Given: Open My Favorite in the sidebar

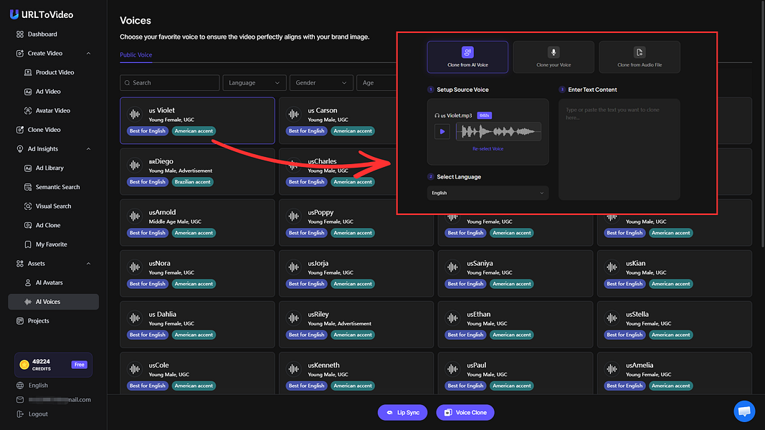Looking at the screenshot, I should click(51, 244).
